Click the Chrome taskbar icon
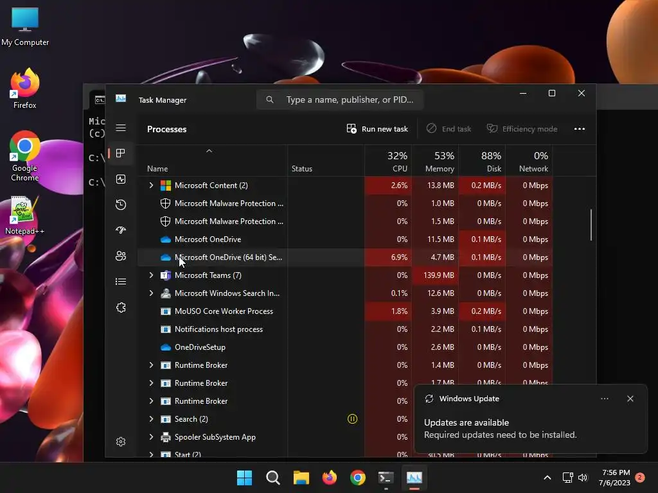Screen dimensions: 658x493 (358, 478)
